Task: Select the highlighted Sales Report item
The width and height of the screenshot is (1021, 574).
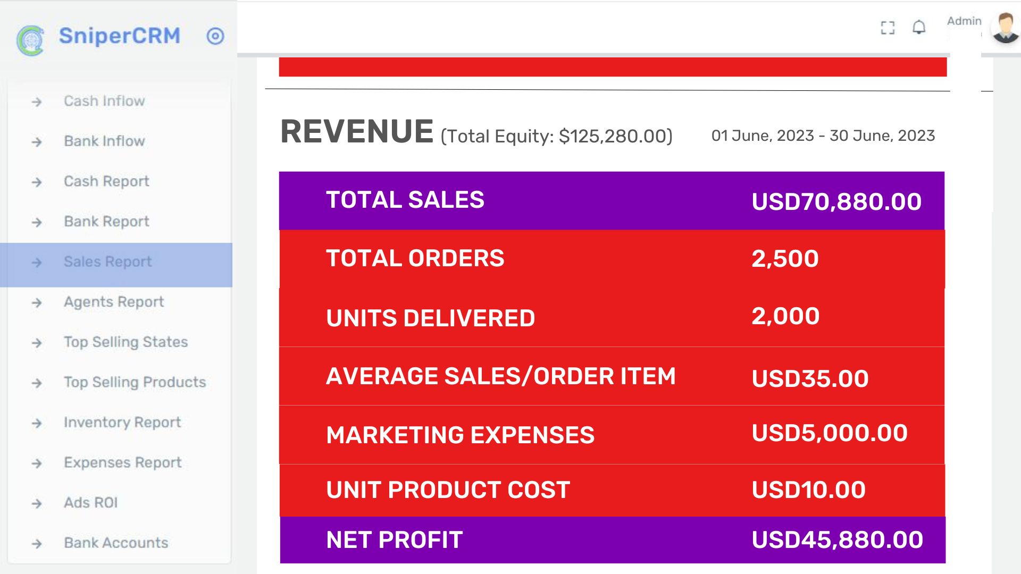Action: coord(116,265)
